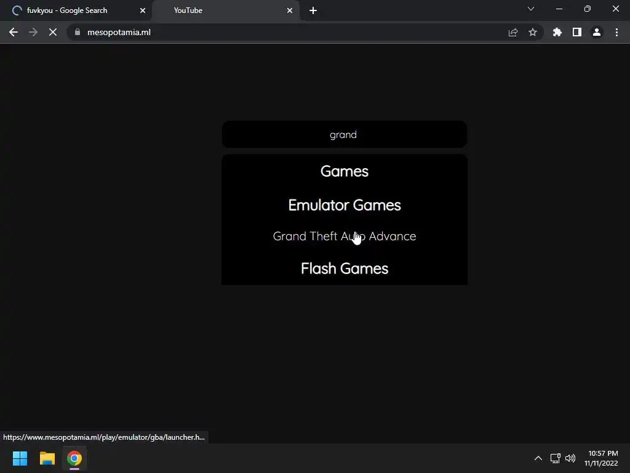This screenshot has height=473, width=630.
Task: Open the clock showing 10:57 PM
Action: [601, 458]
